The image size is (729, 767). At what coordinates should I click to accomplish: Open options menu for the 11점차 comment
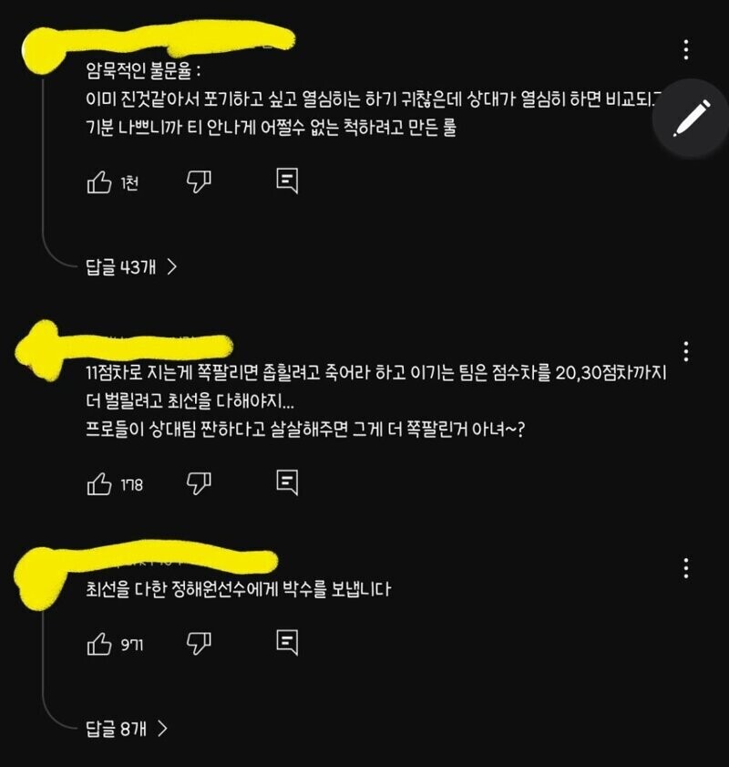tap(686, 351)
